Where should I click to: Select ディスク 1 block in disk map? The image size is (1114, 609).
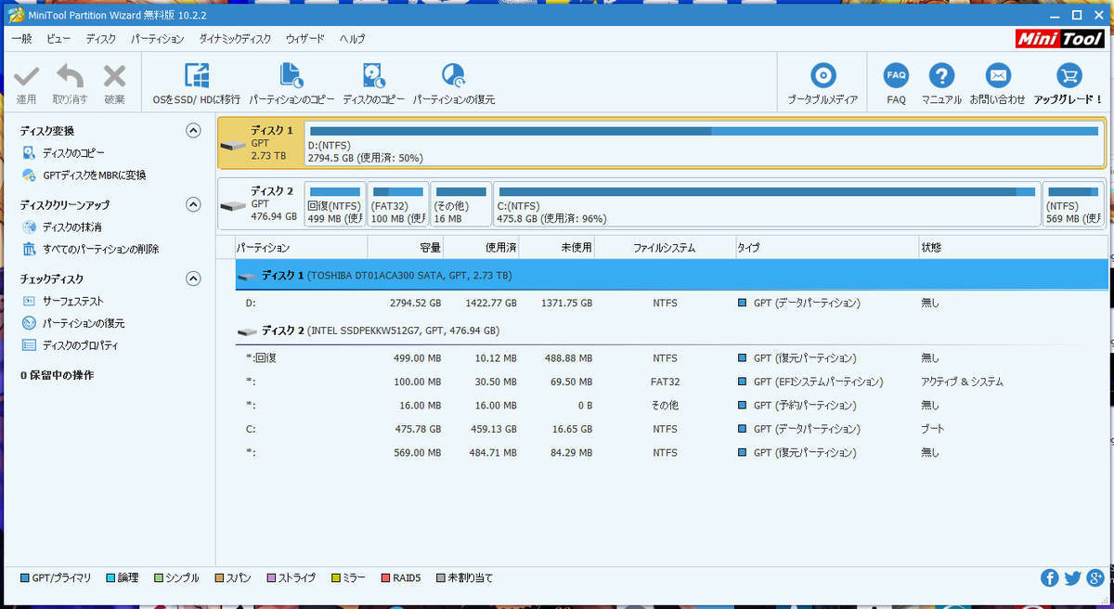click(x=261, y=143)
